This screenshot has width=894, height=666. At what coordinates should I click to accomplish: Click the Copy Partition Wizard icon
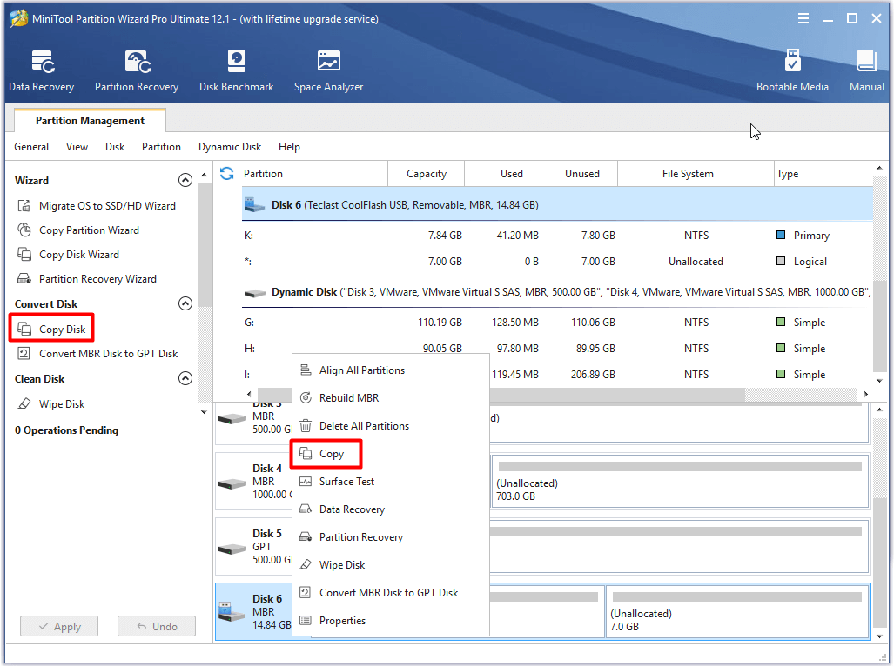point(24,230)
